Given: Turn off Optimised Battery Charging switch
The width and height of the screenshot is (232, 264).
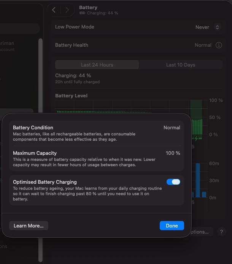Looking at the screenshot, I should (173, 182).
